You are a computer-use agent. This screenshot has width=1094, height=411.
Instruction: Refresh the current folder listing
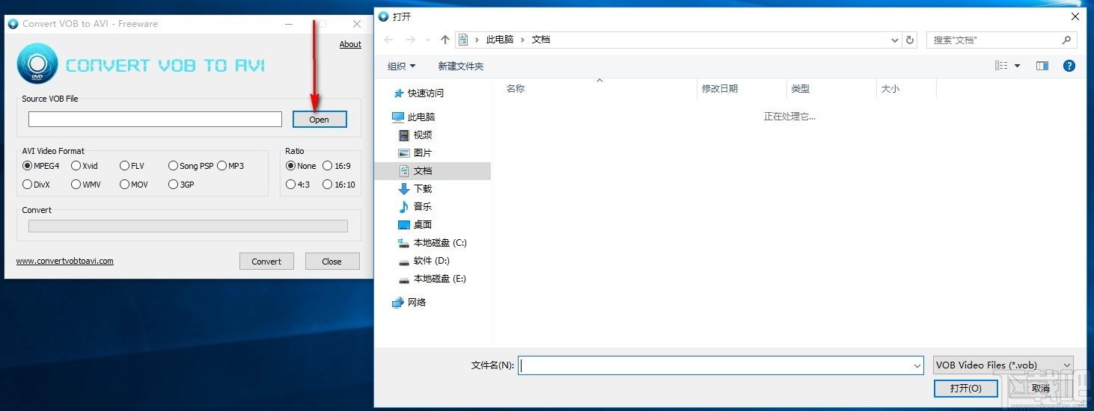click(x=910, y=40)
